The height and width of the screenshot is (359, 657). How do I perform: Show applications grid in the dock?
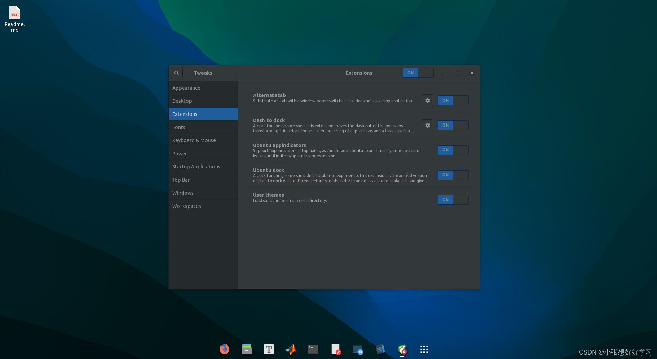424,349
